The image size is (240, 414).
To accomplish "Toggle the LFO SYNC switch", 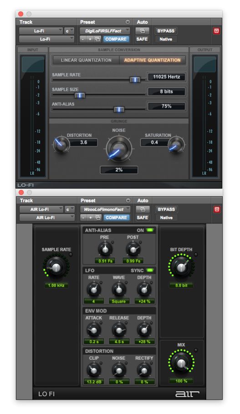I will pos(150,270).
